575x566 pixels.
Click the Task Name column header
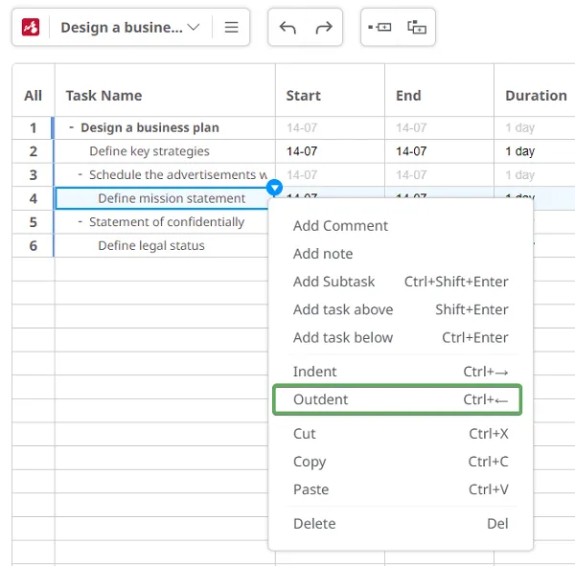coord(103,96)
